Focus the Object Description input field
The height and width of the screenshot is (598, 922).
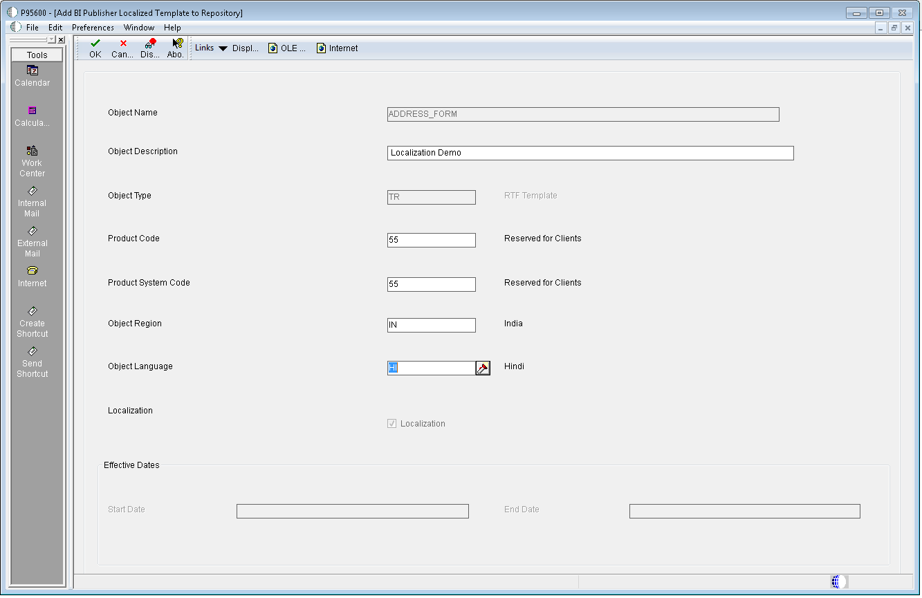point(591,153)
